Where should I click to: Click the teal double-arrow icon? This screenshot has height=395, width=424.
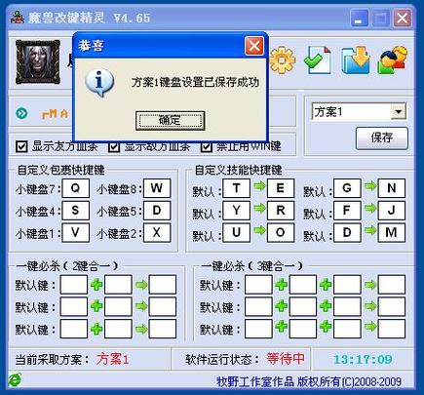coord(21,113)
